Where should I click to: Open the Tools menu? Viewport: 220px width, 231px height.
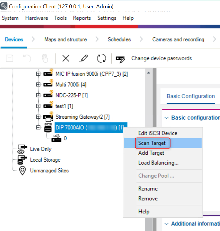[x=60, y=18]
